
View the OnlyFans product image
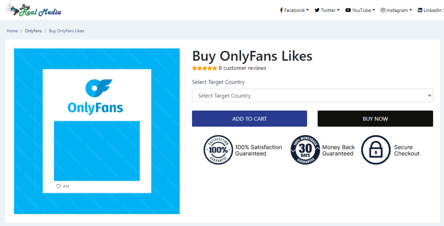click(97, 131)
